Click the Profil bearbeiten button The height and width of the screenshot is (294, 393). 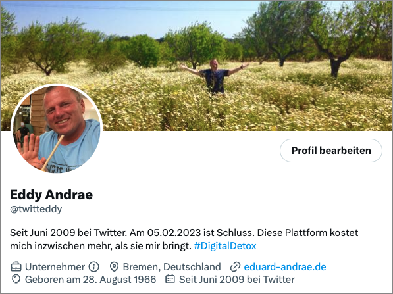tap(331, 151)
